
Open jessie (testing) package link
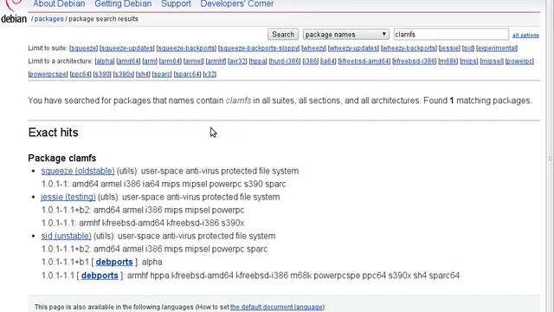[68, 197]
